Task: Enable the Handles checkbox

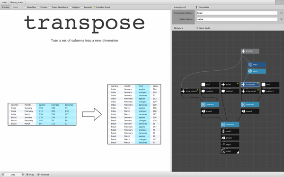Action: [26, 7]
